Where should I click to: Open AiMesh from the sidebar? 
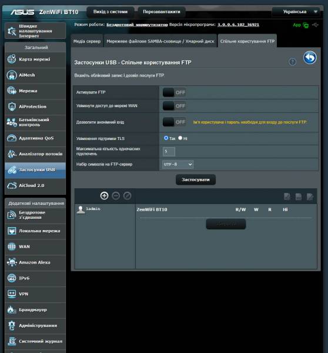point(35,75)
